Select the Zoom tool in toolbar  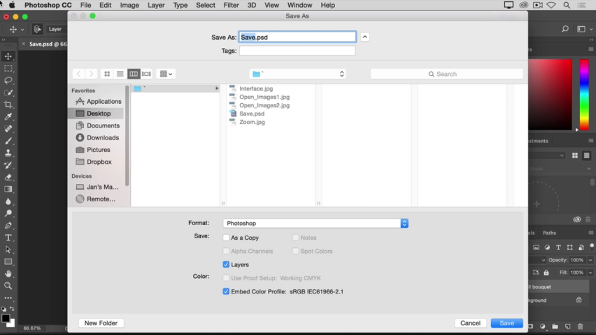point(8,286)
